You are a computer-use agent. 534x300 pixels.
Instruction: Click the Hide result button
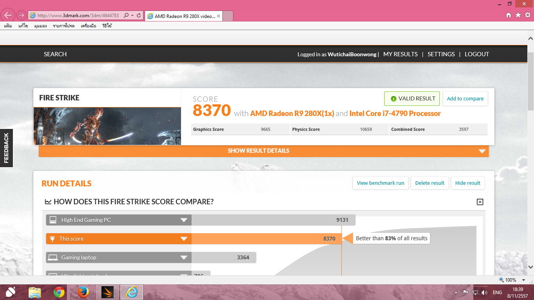468,183
